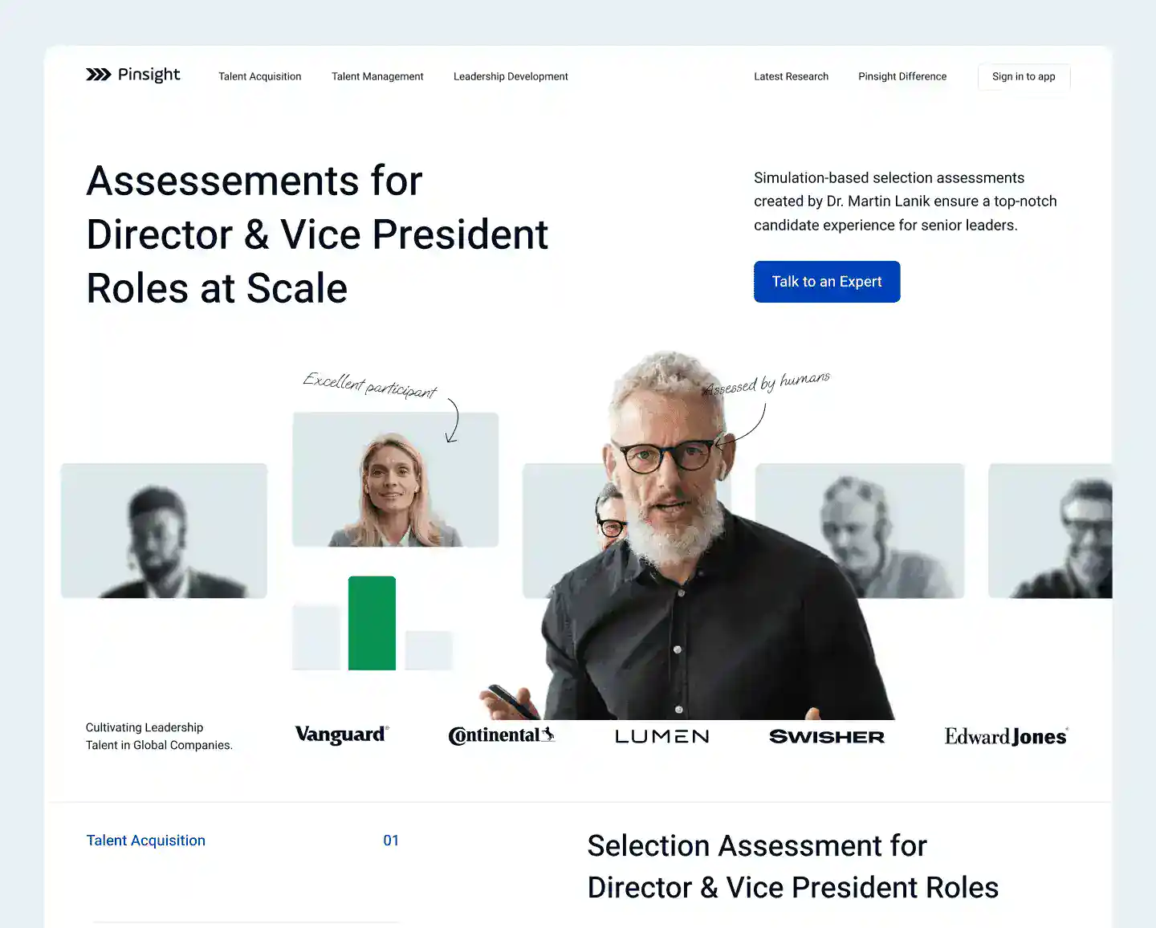Viewport: 1156px width, 928px height.
Task: Go to Latest Research page
Action: point(791,76)
